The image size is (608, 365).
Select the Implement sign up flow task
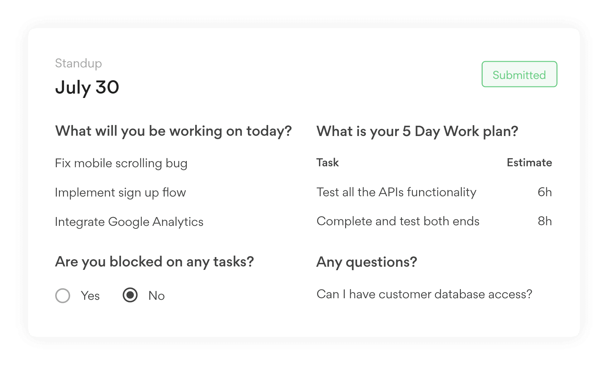[x=120, y=192]
